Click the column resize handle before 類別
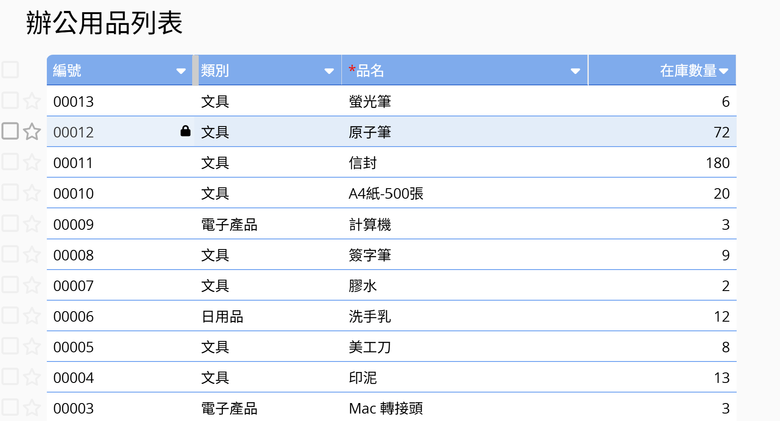This screenshot has height=421, width=780. click(x=195, y=70)
